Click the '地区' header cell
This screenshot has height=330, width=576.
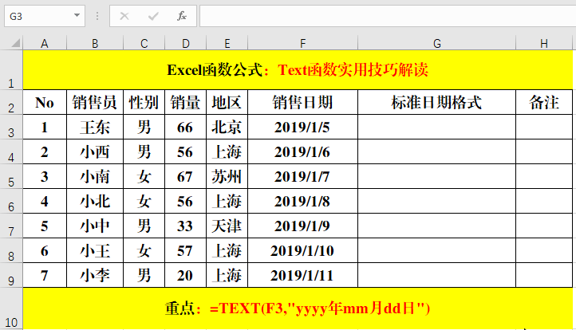click(227, 102)
